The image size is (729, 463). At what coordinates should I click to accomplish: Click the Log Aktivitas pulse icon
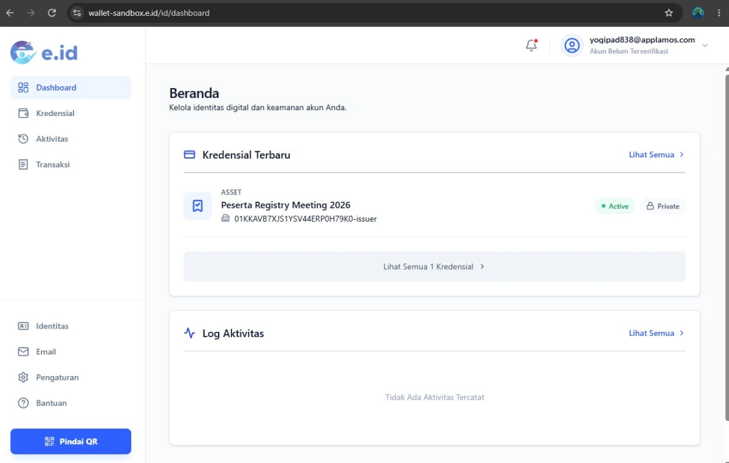pos(190,333)
